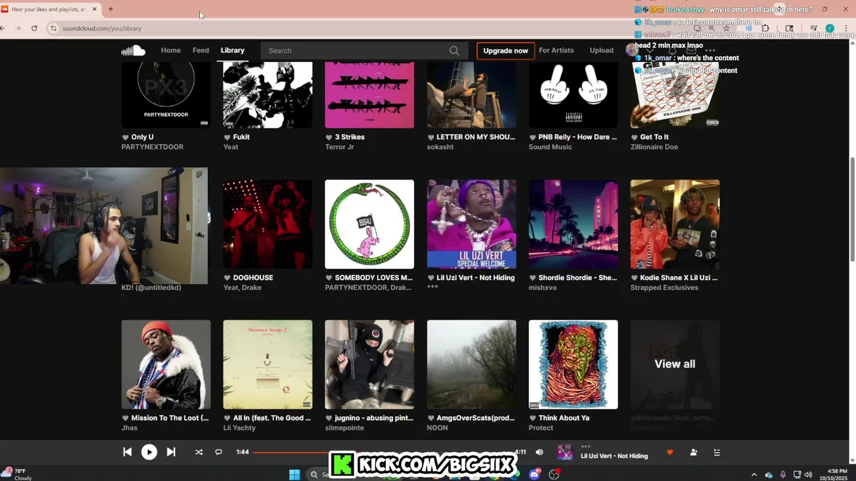Image resolution: width=856 pixels, height=481 pixels.
Task: Toggle like heart on Mission To The Loot
Action: [125, 418]
